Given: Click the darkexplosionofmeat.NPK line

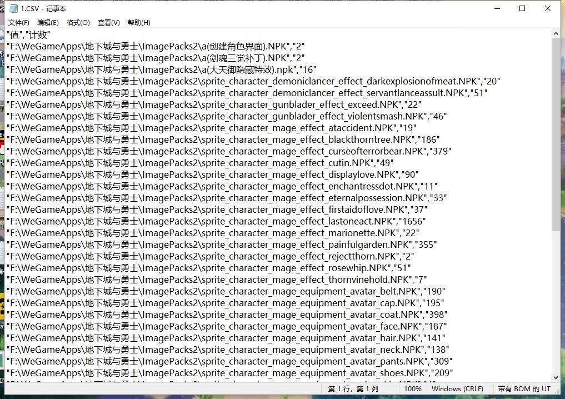Looking at the screenshot, I should pyautogui.click(x=253, y=82).
